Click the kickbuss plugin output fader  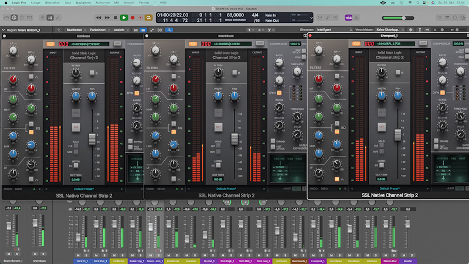click(x=92, y=139)
